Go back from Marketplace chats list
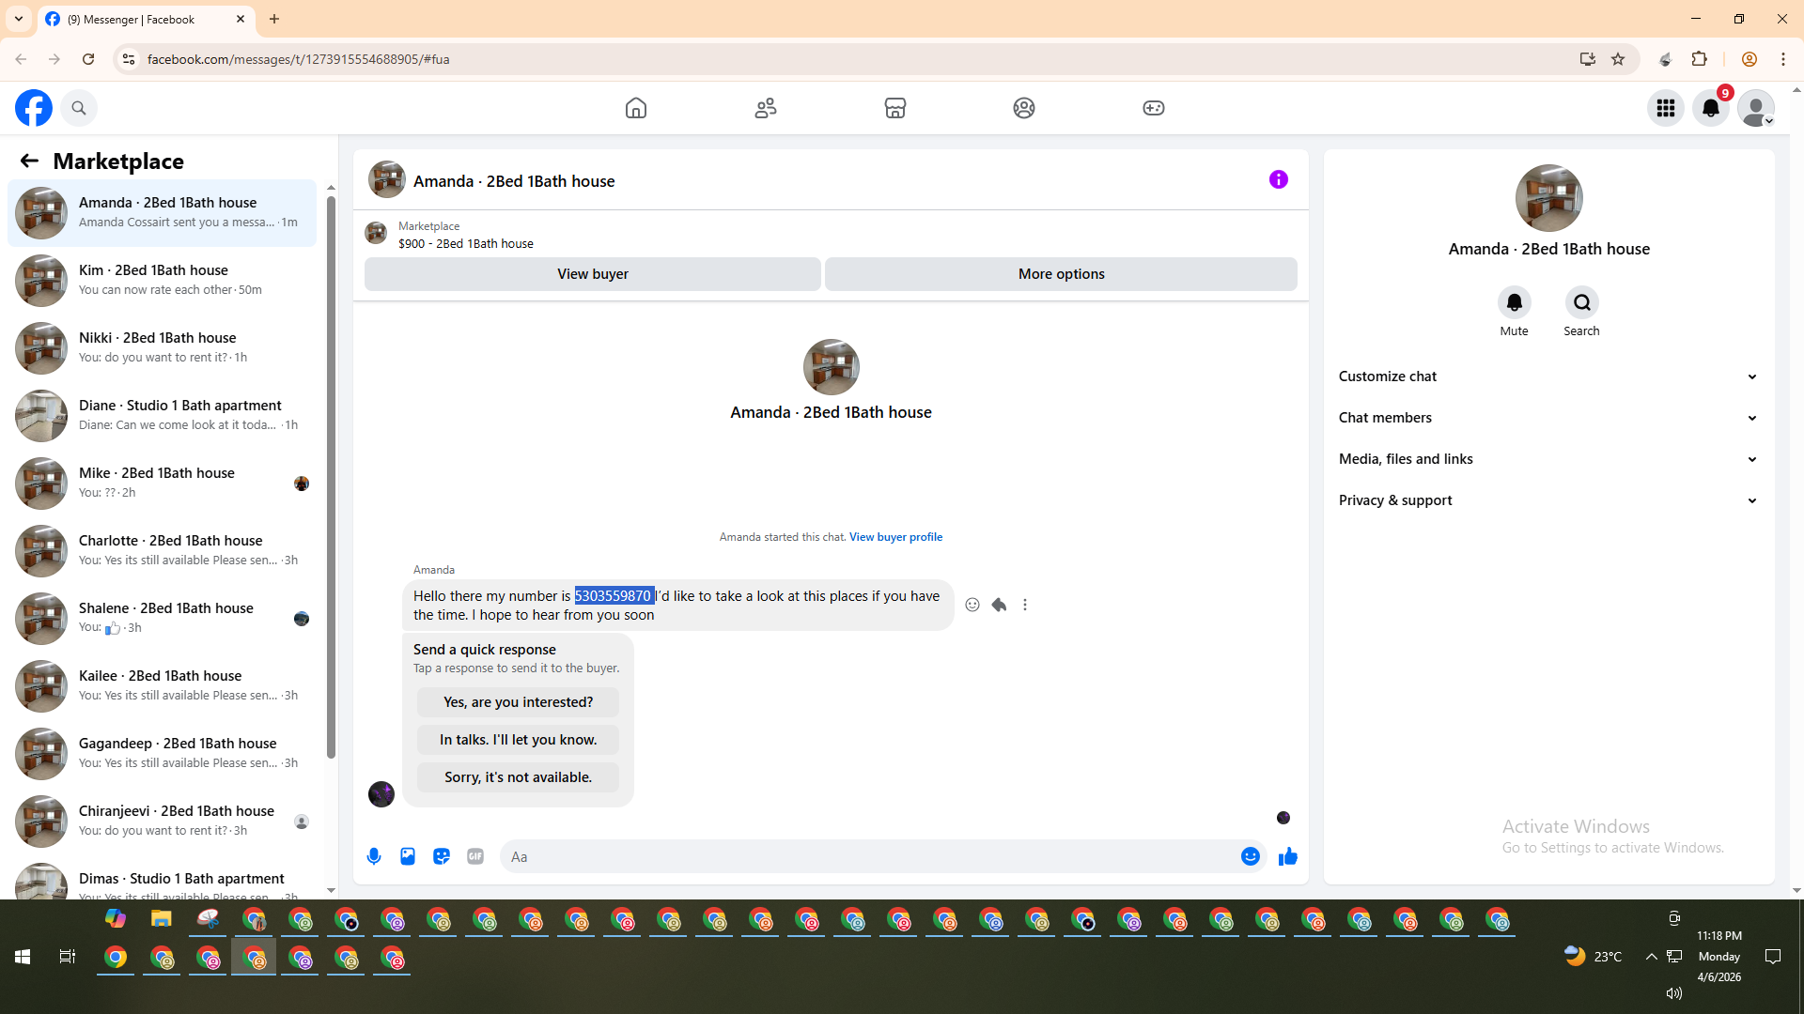 coord(29,161)
